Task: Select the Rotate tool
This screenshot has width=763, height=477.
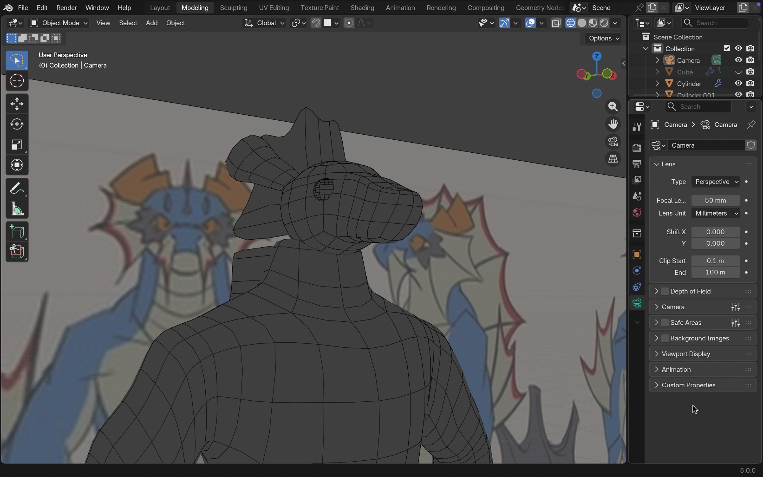Action: [17, 124]
